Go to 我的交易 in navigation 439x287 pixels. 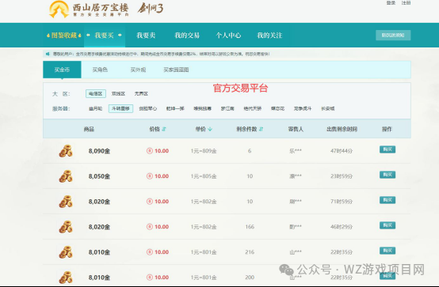(x=187, y=36)
